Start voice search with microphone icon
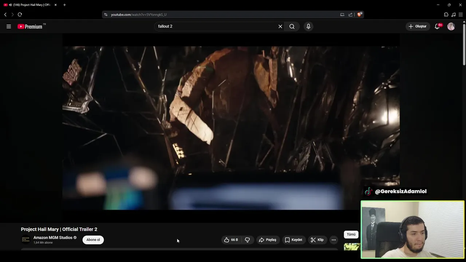 308,26
